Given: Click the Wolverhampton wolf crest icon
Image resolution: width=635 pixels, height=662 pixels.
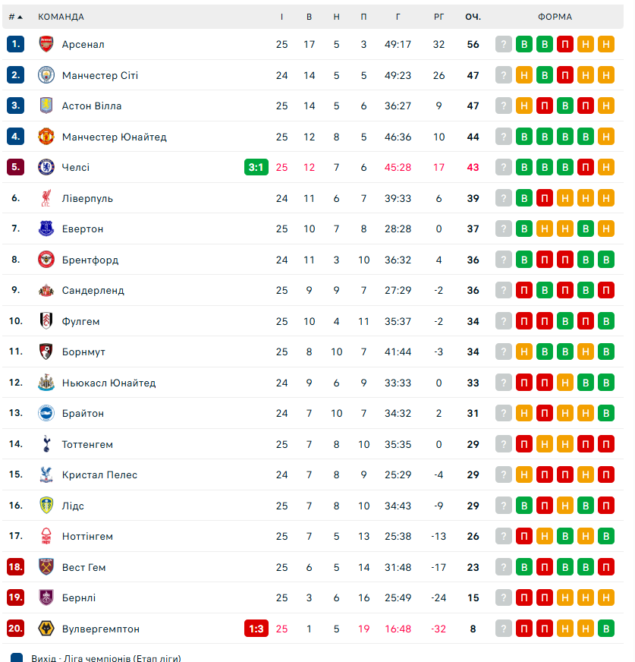Looking at the screenshot, I should [x=47, y=629].
